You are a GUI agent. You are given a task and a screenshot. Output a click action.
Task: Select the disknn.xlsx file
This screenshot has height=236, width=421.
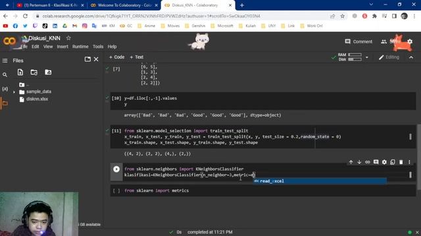(37, 99)
